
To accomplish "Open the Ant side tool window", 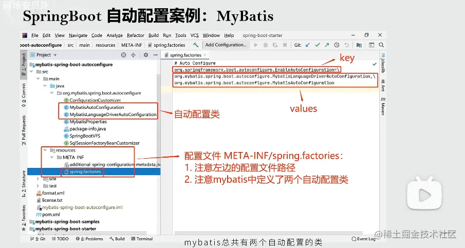I will coord(383,85).
